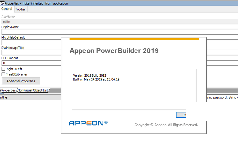Enable the RightToLeft checkbox
238x145 pixels.
point(3,69)
